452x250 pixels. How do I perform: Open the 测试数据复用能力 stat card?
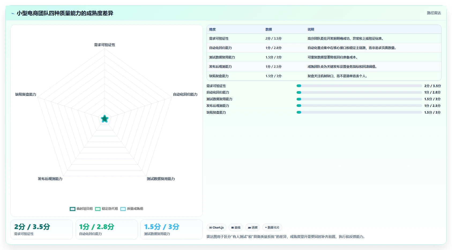171,229
